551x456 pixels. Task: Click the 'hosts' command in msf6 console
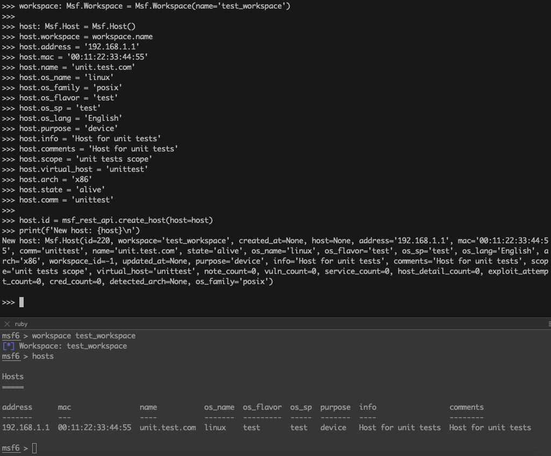43,356
